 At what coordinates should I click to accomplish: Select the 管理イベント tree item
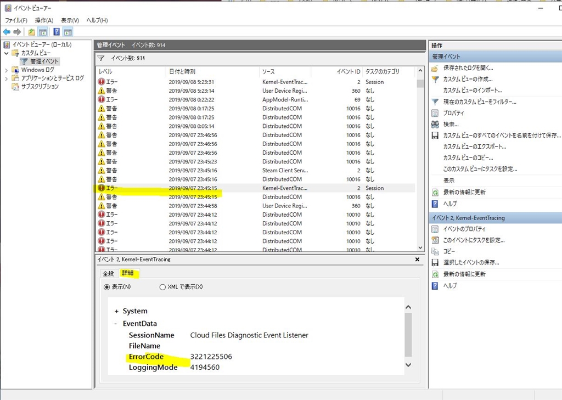click(44, 61)
